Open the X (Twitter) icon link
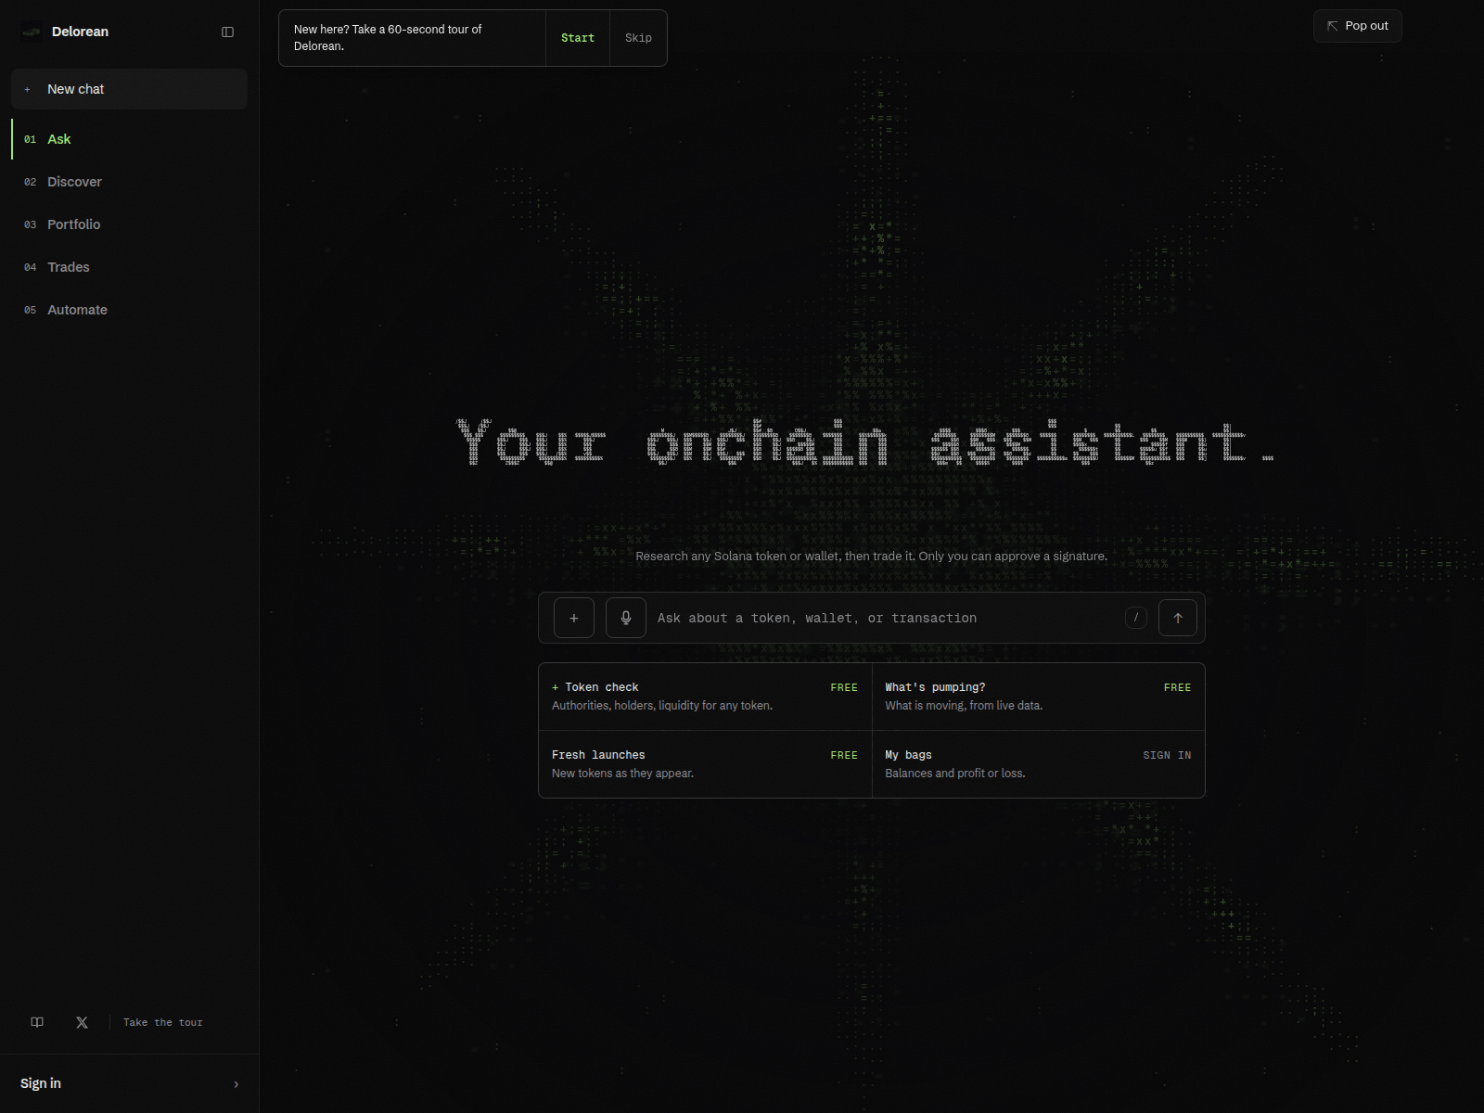Viewport: 1484px width, 1113px height. (x=82, y=1022)
